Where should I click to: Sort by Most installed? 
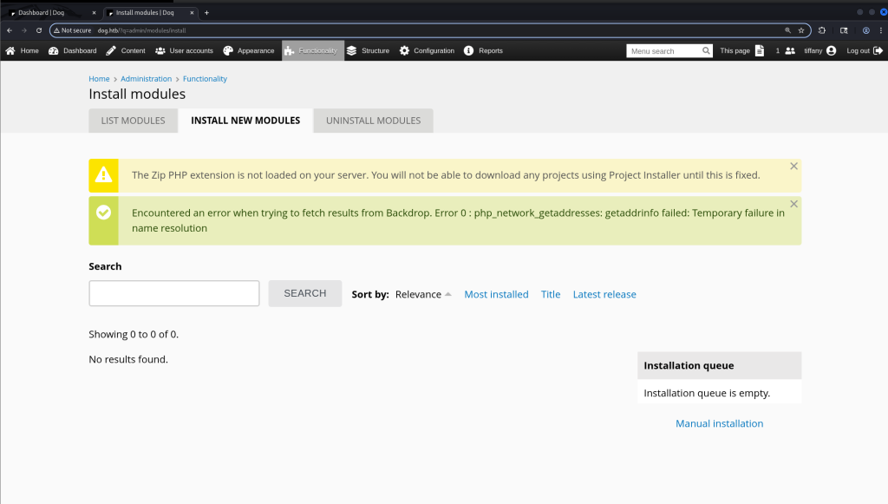pos(496,294)
